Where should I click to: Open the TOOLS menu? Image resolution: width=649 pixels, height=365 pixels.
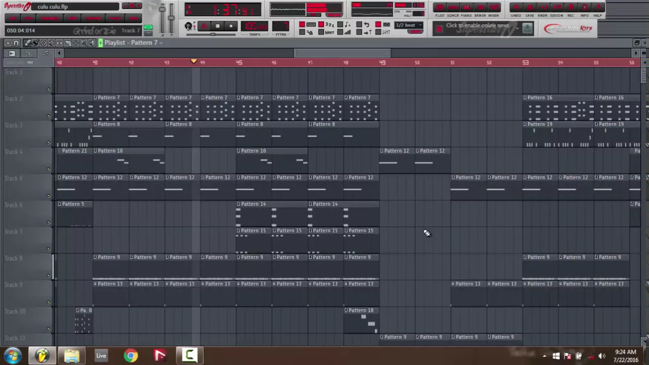[115, 18]
